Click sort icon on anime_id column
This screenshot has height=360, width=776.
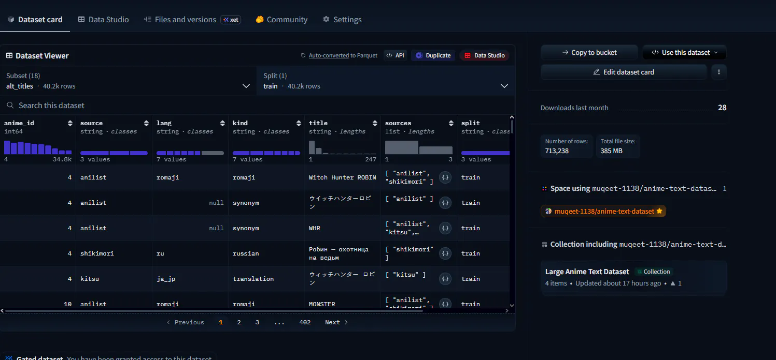[x=70, y=123]
